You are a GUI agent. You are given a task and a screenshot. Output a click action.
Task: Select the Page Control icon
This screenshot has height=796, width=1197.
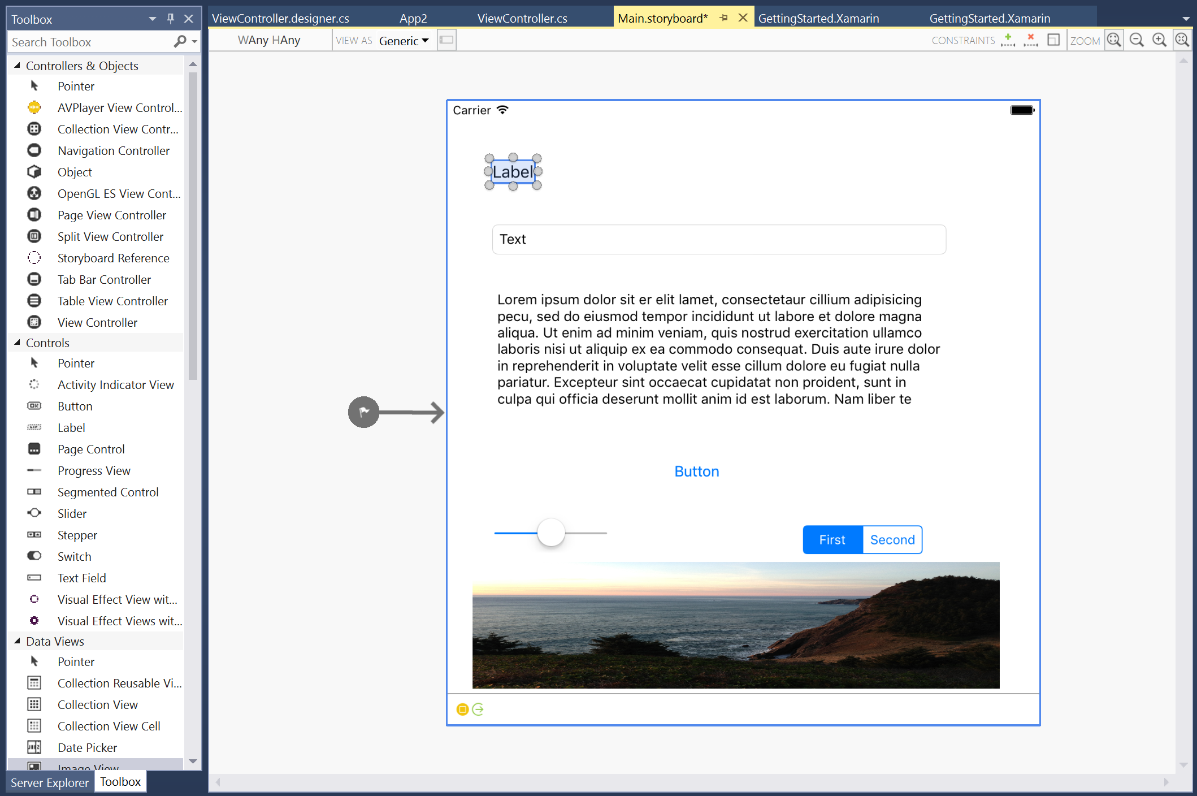pyautogui.click(x=33, y=449)
